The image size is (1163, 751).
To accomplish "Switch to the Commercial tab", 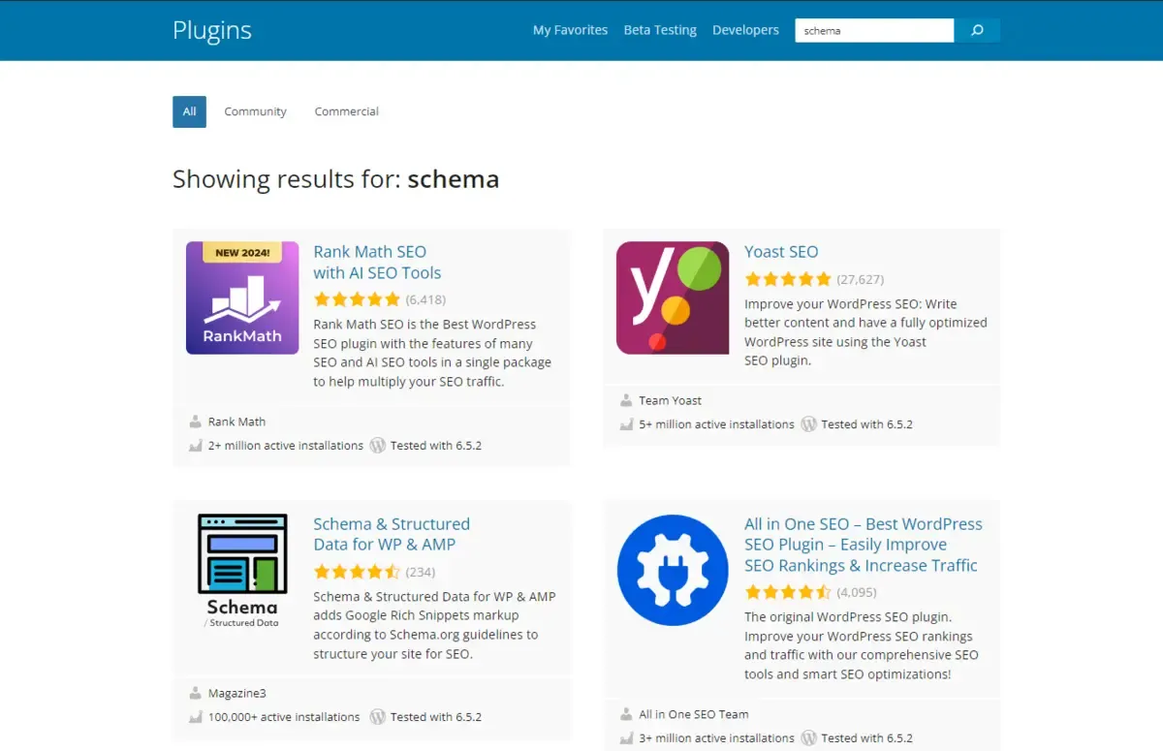I will (x=346, y=111).
